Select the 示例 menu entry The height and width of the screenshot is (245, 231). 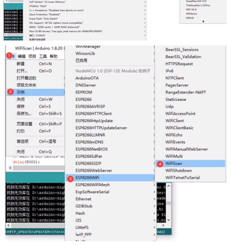[36, 92]
